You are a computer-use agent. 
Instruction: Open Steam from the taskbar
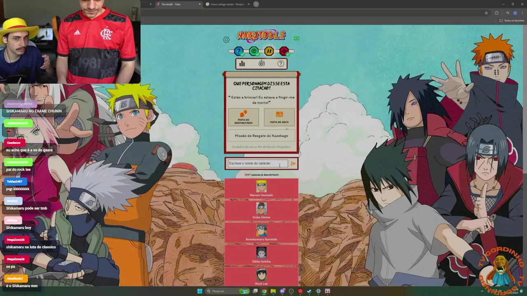click(309, 291)
